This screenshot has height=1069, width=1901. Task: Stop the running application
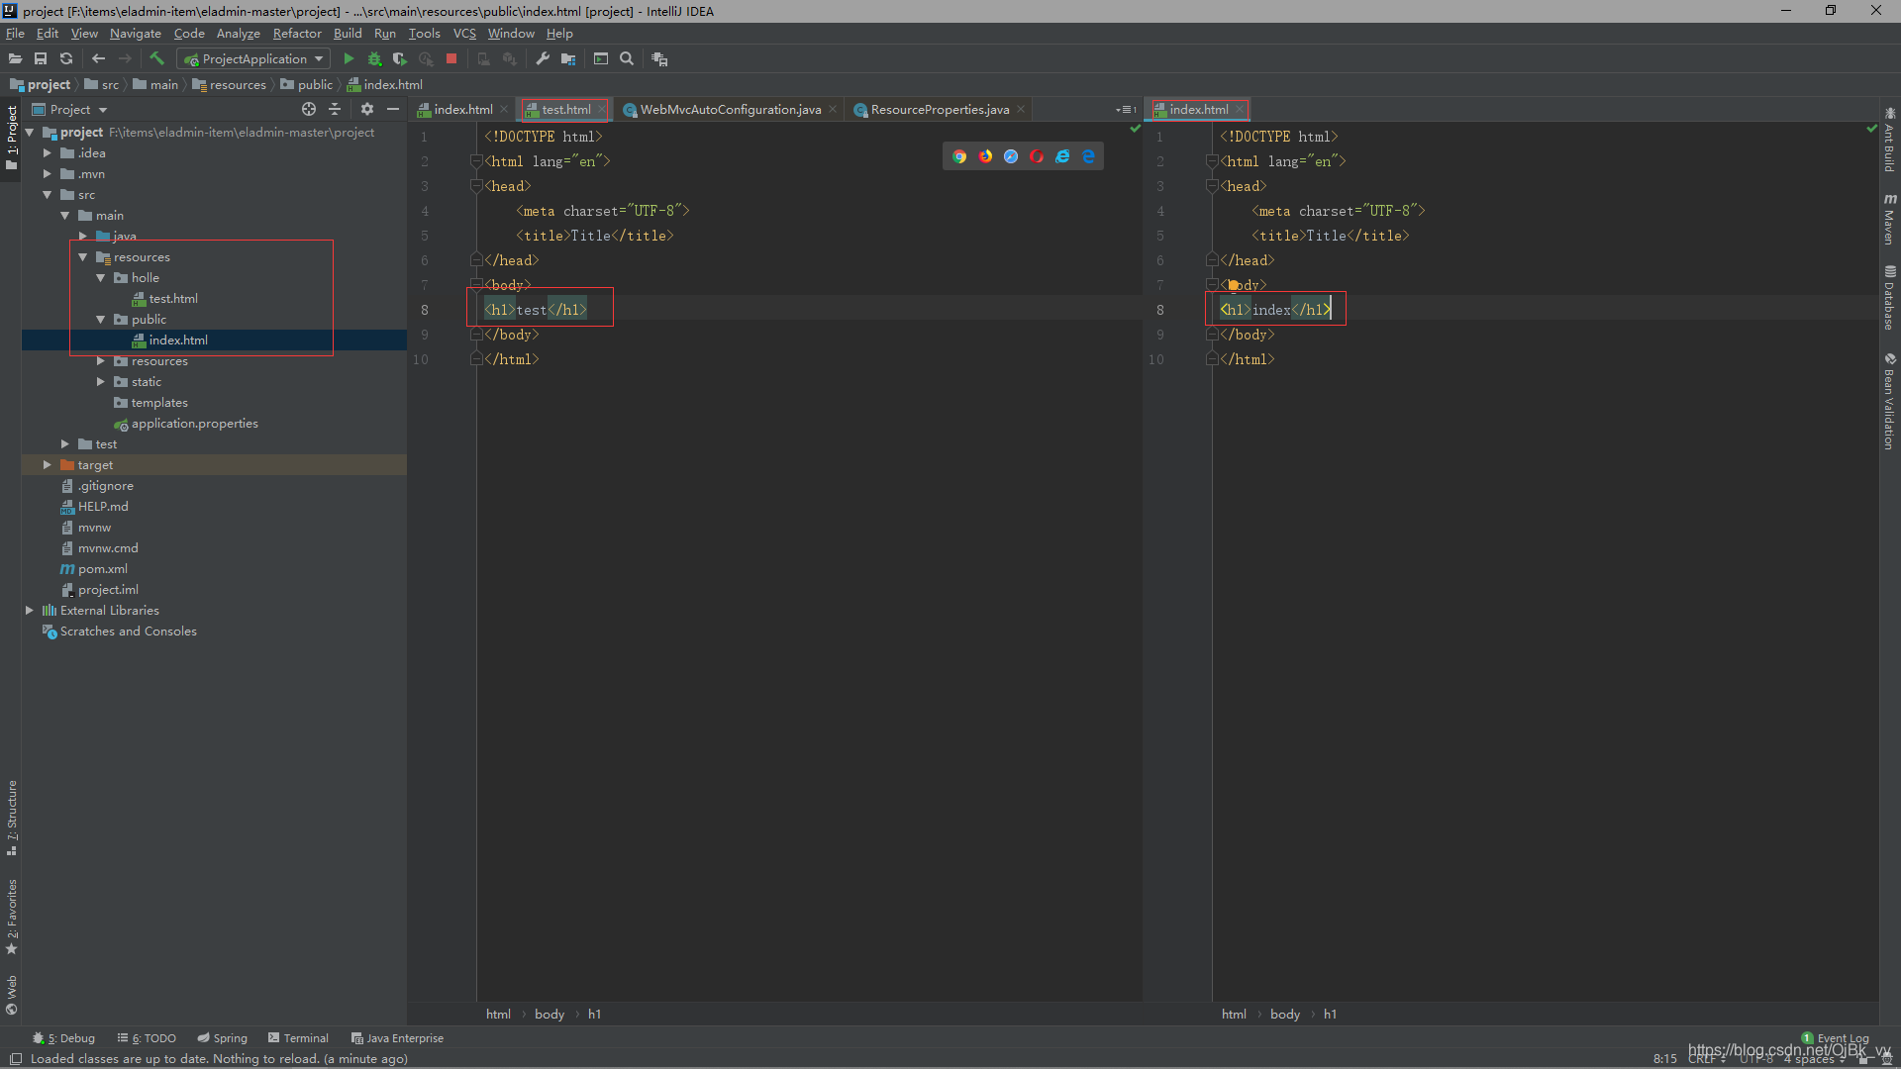[451, 59]
